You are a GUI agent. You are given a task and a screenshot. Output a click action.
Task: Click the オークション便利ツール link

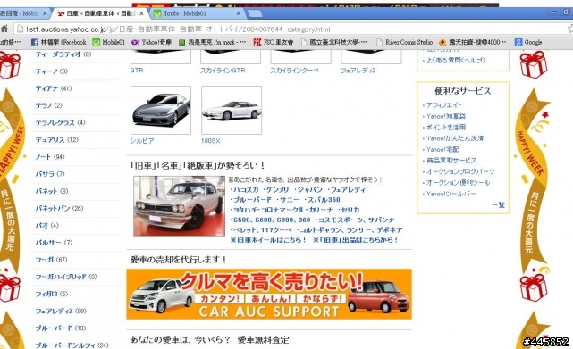tap(458, 182)
